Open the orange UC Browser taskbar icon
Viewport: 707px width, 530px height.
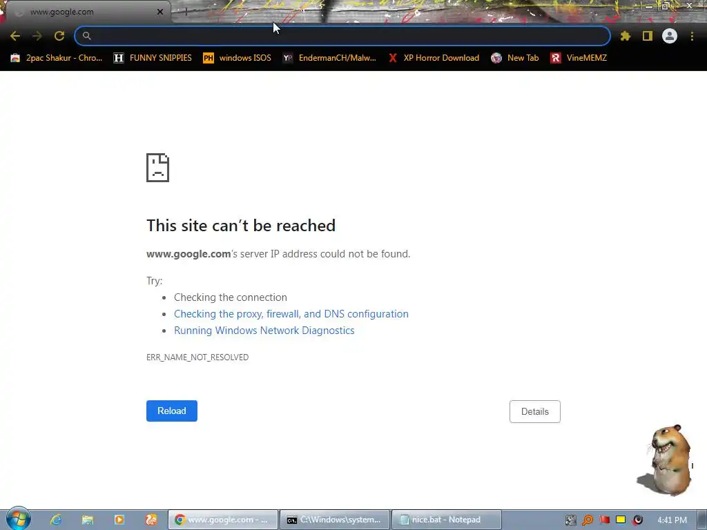click(151, 520)
